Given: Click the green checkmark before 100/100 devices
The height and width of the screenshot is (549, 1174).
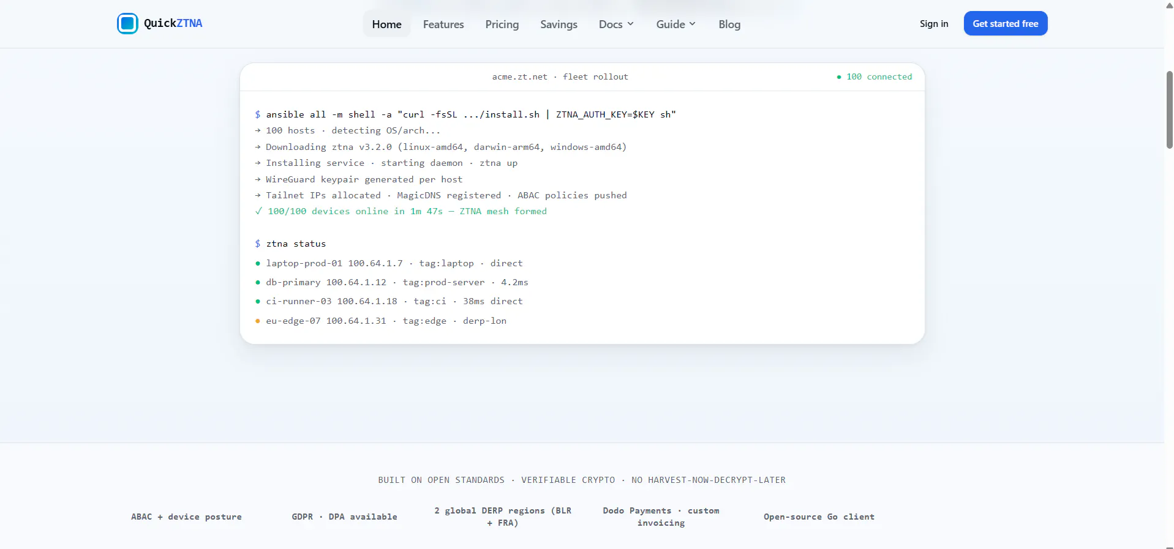Looking at the screenshot, I should 258,211.
